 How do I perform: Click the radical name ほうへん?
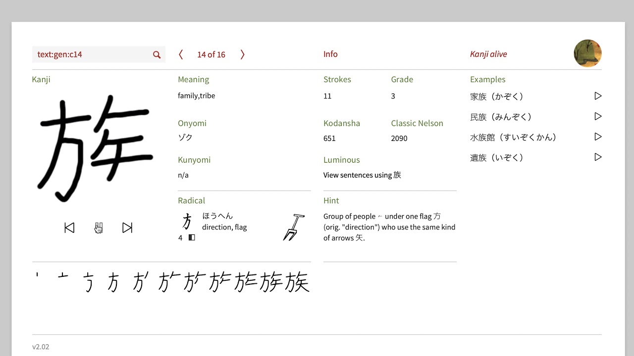coord(217,216)
